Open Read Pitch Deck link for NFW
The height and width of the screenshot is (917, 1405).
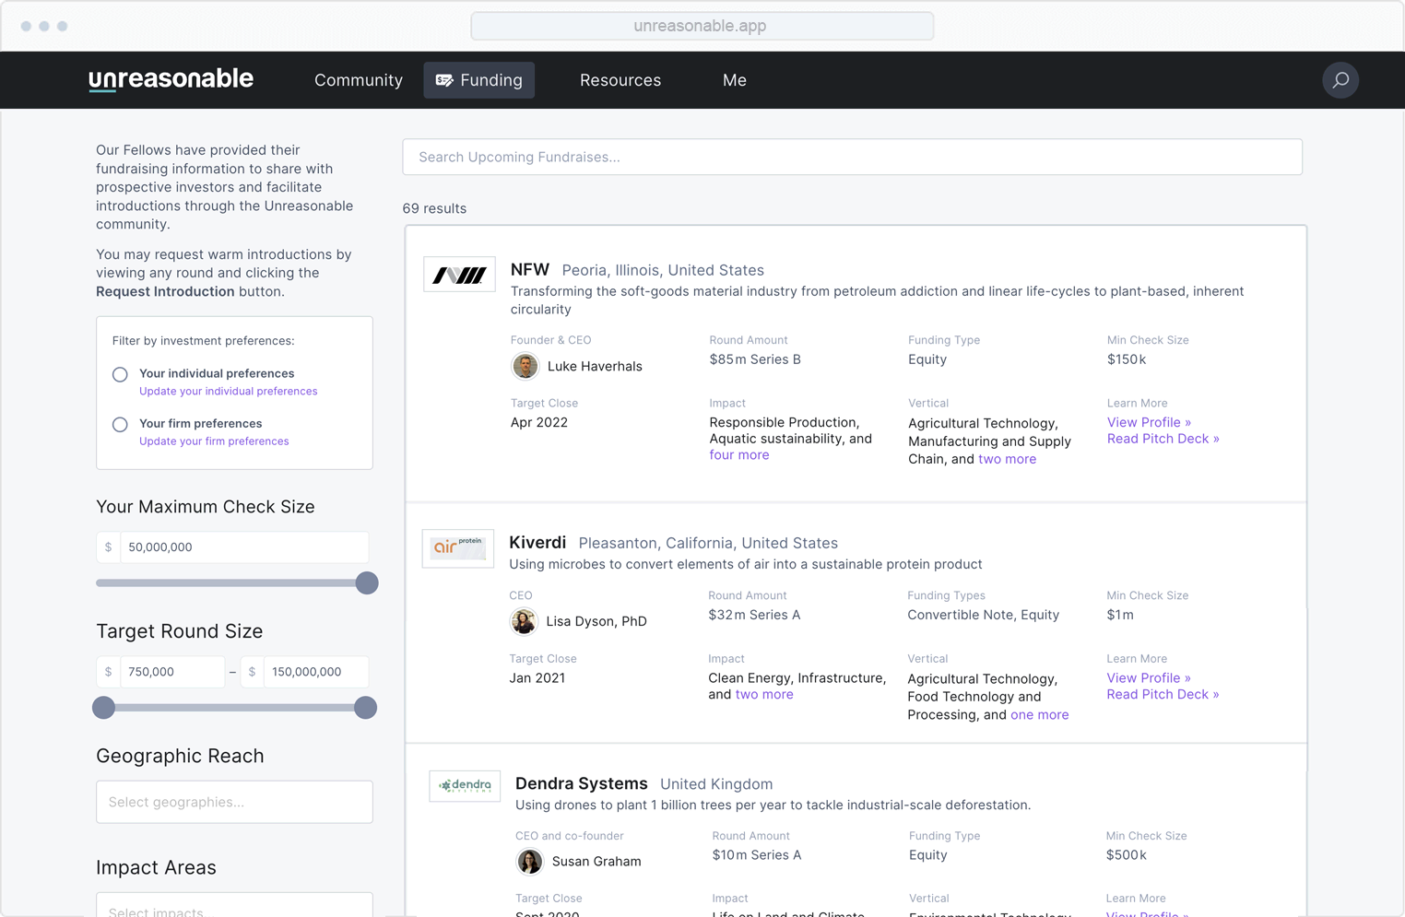[x=1163, y=439]
